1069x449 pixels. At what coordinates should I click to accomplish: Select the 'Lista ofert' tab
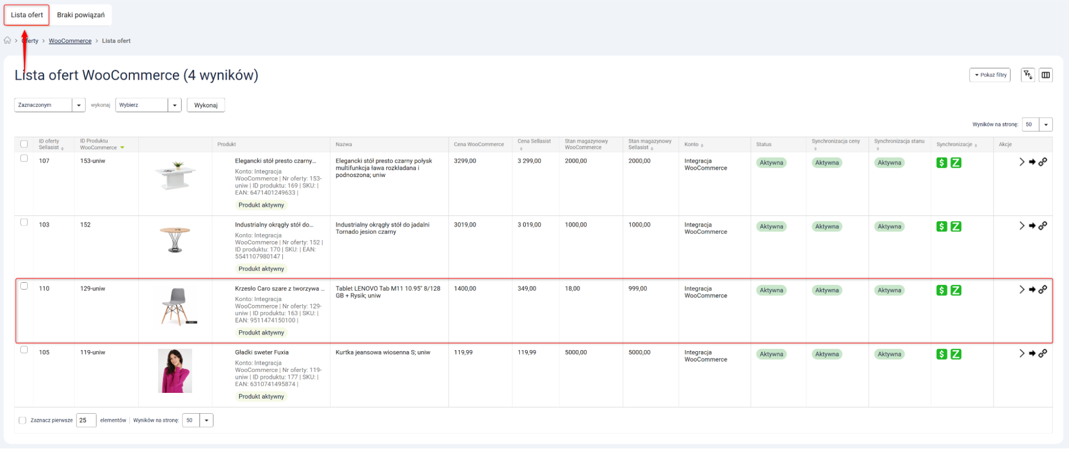27,15
